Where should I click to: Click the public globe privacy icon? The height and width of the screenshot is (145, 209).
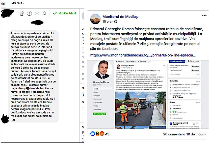pos(116,22)
